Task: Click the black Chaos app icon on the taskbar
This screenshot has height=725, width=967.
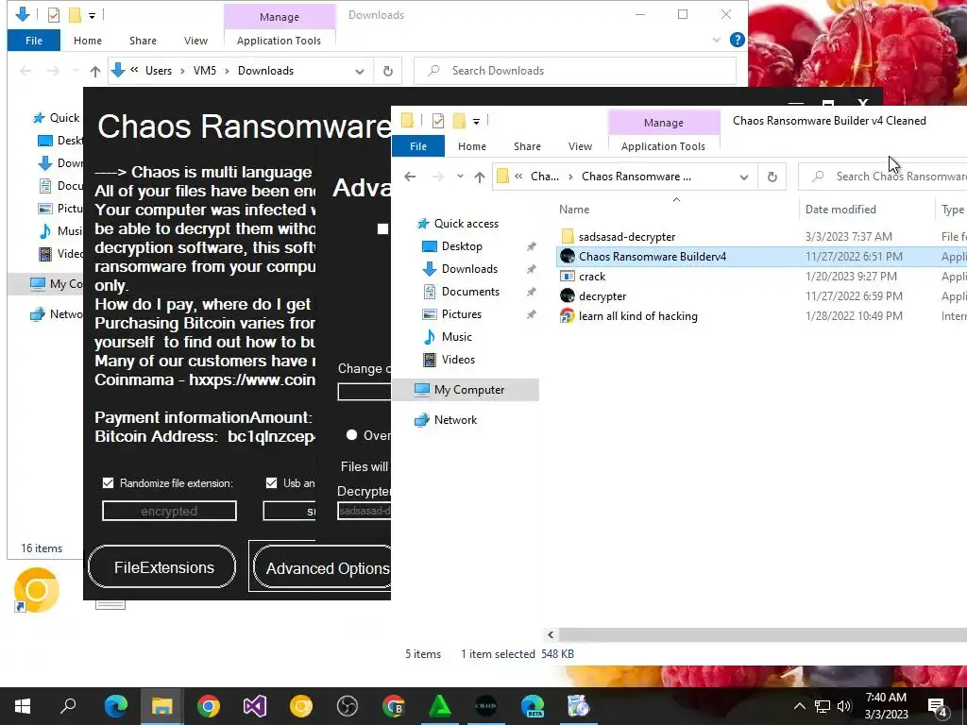Action: tap(486, 706)
